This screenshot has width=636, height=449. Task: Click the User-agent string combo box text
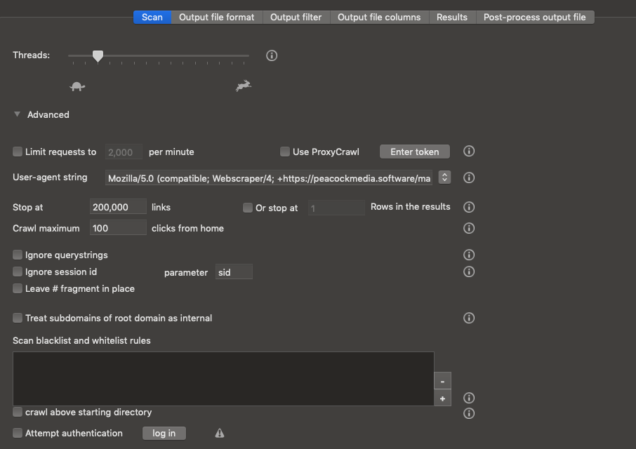pos(270,178)
